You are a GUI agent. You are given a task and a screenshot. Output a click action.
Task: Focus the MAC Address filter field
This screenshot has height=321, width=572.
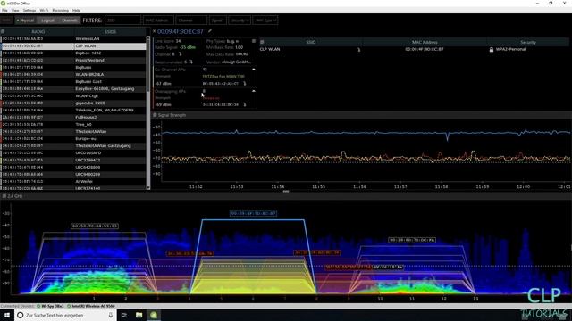(x=158, y=21)
